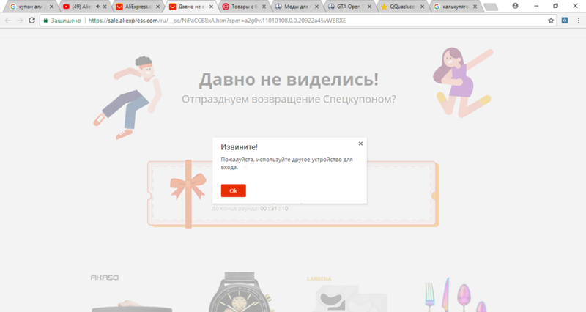The image size is (586, 312).
Task: Close the QQuack.com tab
Action: [x=423, y=7]
